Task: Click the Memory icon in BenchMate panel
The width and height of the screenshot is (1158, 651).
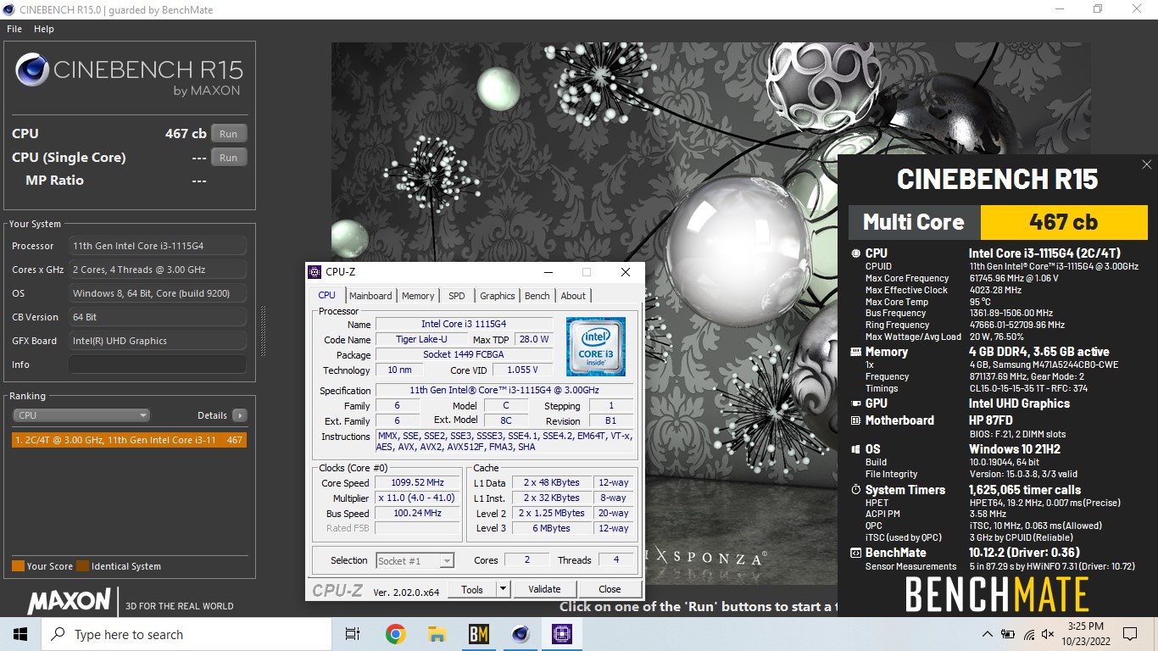Action: click(x=855, y=352)
